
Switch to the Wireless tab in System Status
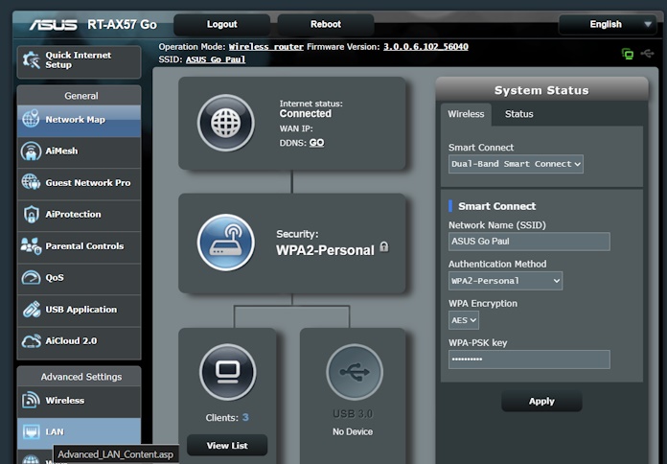coord(466,114)
